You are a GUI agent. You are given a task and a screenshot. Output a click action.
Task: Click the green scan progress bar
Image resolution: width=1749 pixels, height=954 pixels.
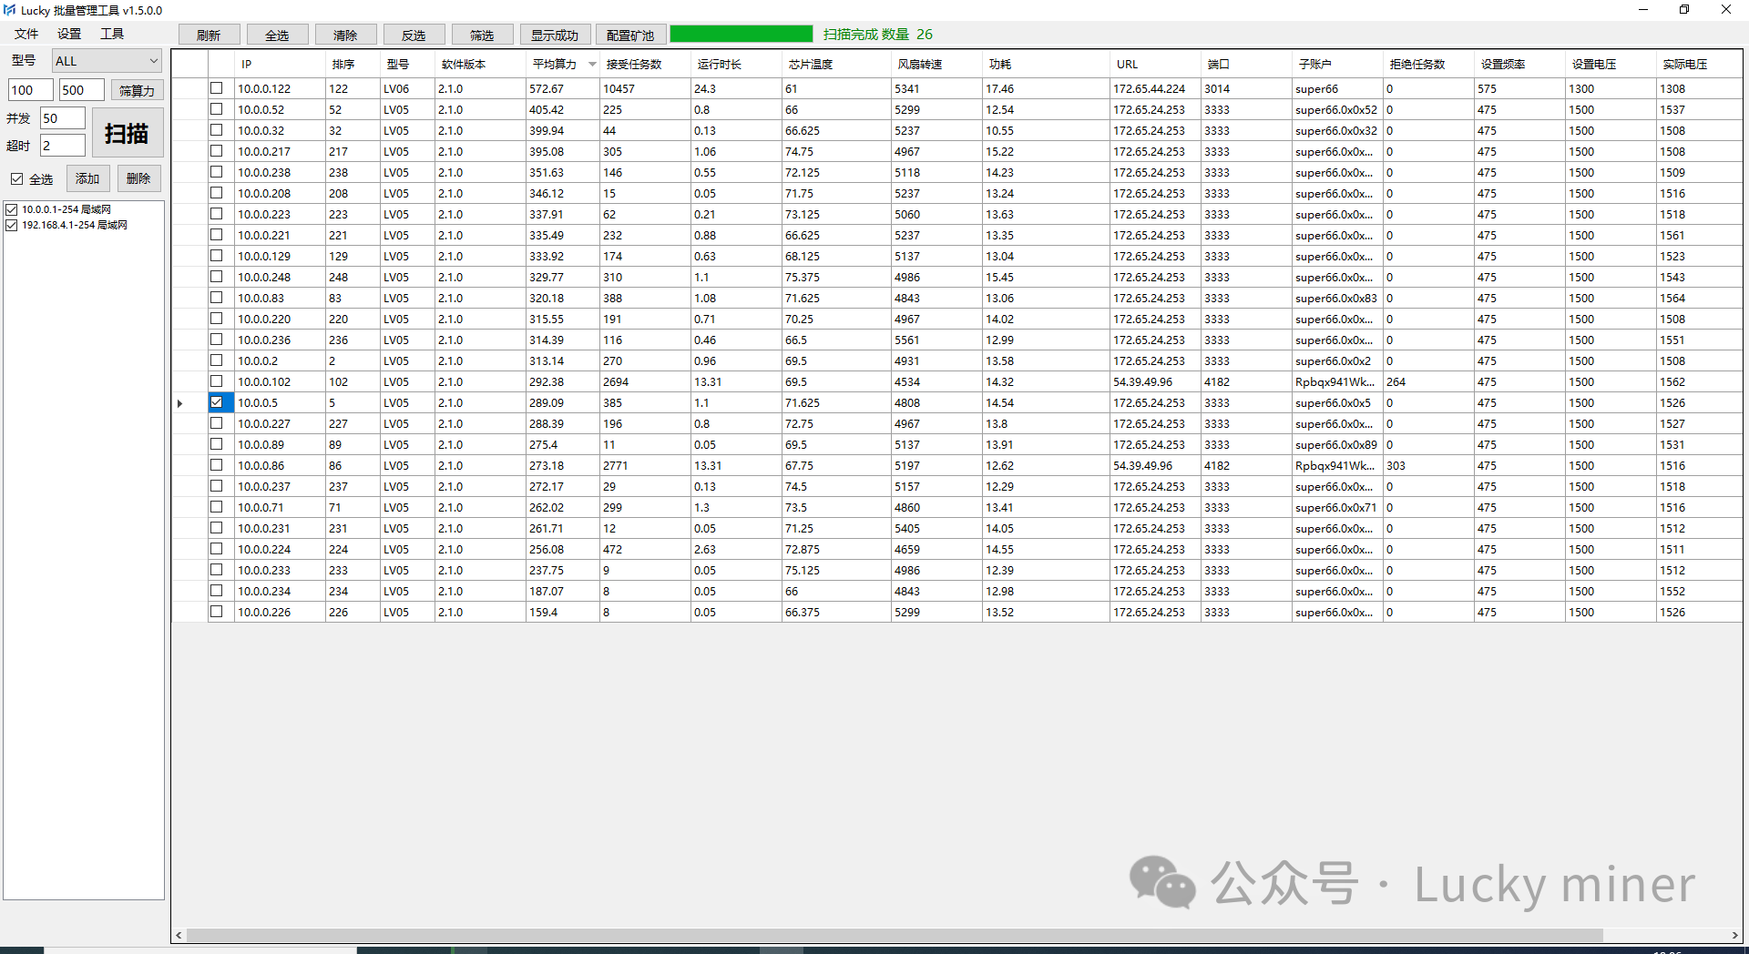click(x=741, y=34)
